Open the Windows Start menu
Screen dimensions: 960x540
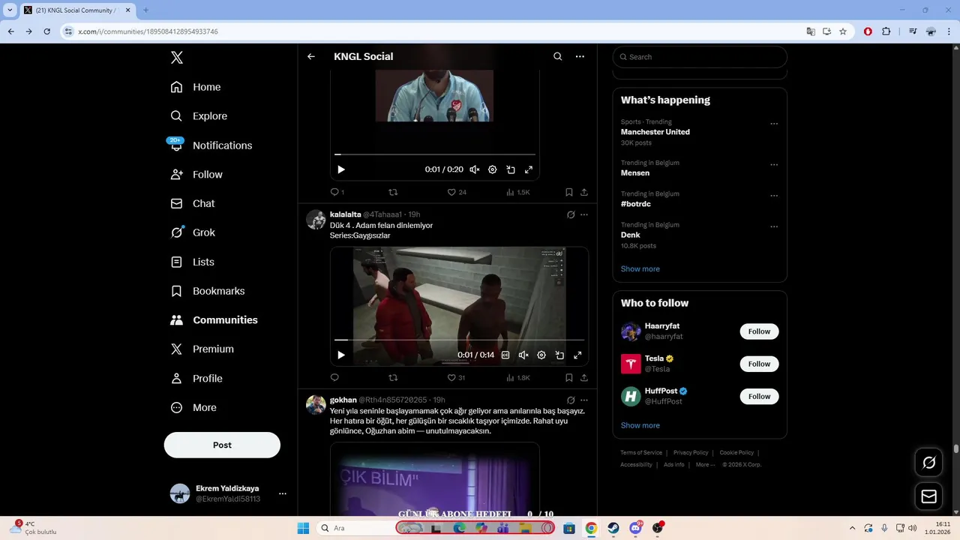(303, 528)
